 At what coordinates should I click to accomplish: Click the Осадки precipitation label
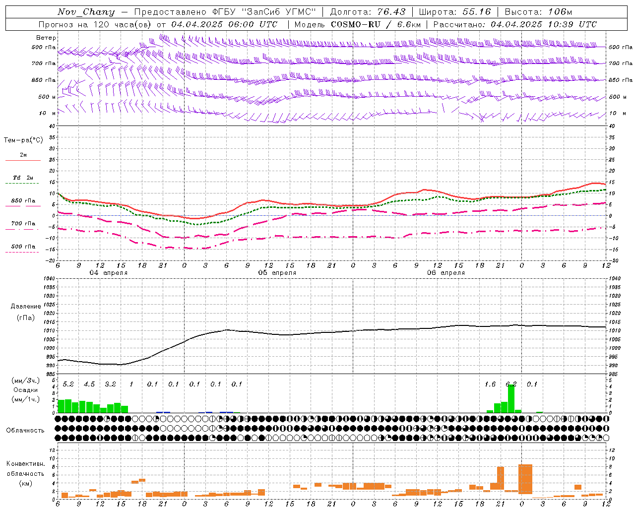[x=25, y=390]
